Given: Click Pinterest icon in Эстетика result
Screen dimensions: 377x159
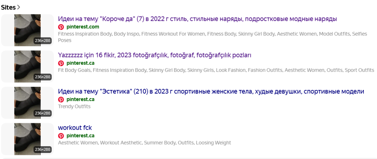Looking at the screenshot, I should click(61, 100).
